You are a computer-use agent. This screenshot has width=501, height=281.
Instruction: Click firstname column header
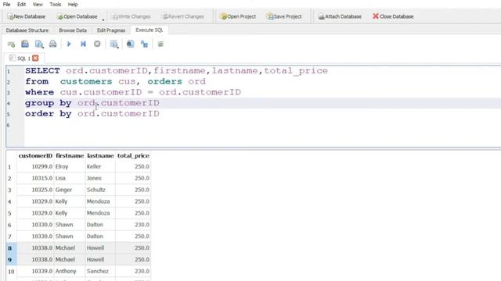(70, 156)
